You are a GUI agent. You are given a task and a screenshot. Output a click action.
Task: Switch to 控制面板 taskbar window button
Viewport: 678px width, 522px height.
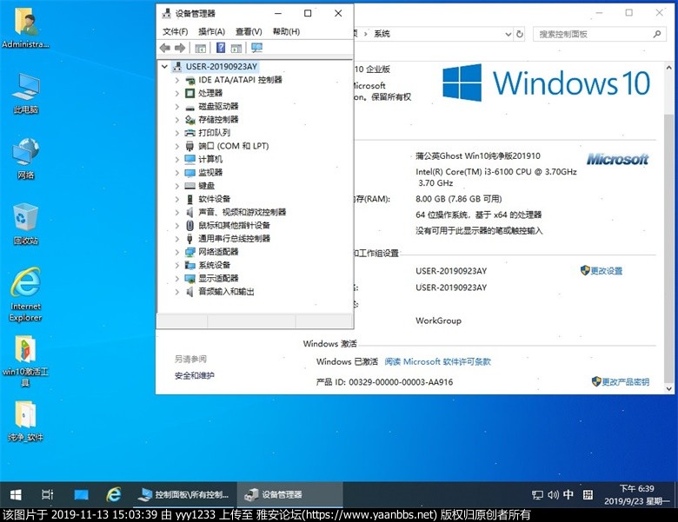pyautogui.click(x=184, y=495)
